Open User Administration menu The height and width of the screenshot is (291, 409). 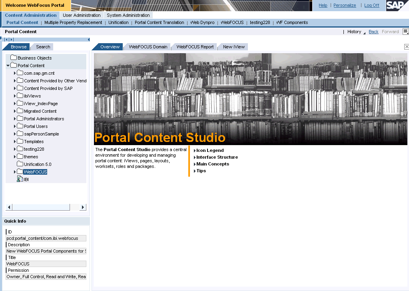click(x=82, y=15)
